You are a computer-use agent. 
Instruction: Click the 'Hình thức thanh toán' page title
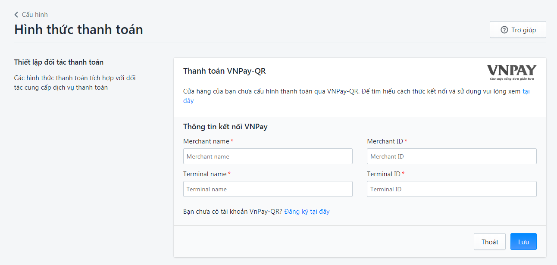point(78,29)
